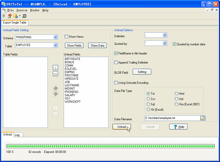
Task: Click the move-field-right single arrow button
Action: point(56,68)
